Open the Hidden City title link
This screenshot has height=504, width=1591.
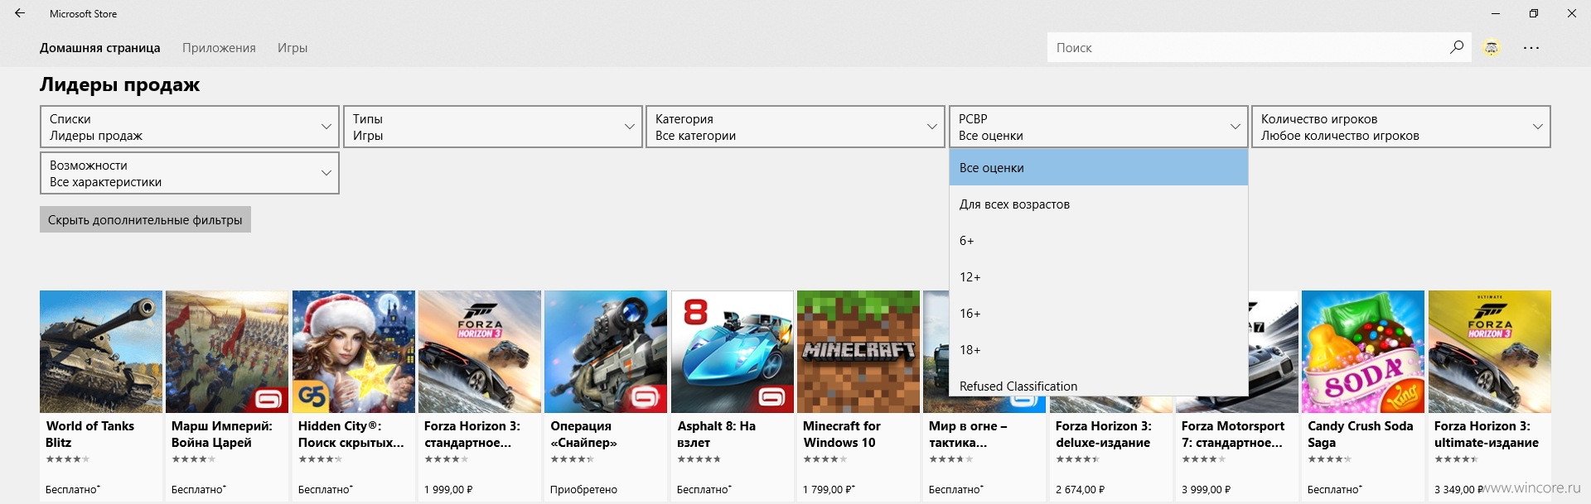(x=351, y=434)
